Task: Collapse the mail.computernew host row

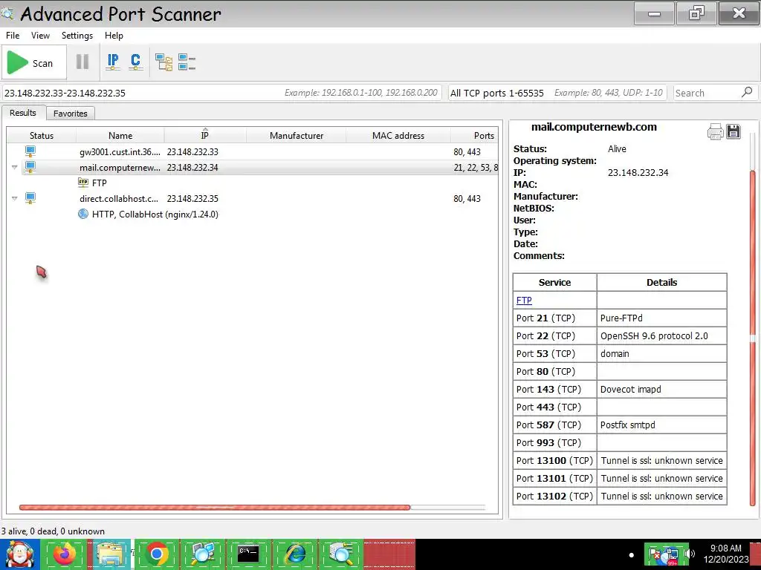Action: (15, 167)
